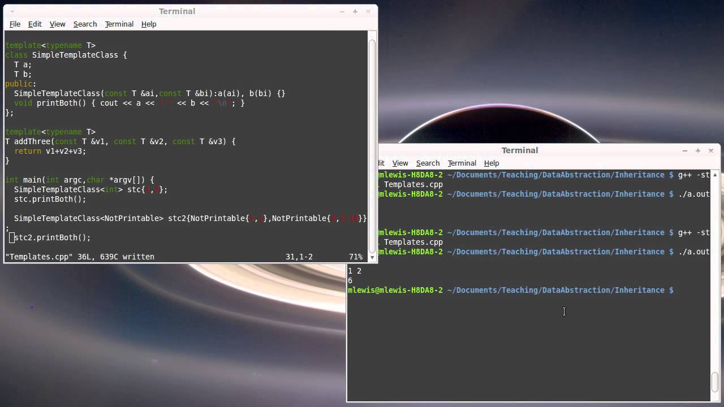Click the 'return v1+v2+v3;' line
Viewport: 724px width, 407px height.
[x=50, y=151]
